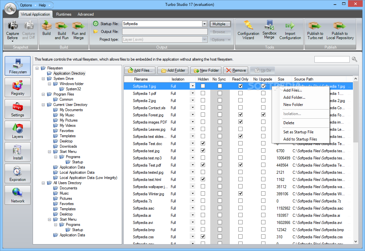Toggle Hidden checkbox for Softpedia.css
This screenshot has height=251, width=365.
pos(203,237)
